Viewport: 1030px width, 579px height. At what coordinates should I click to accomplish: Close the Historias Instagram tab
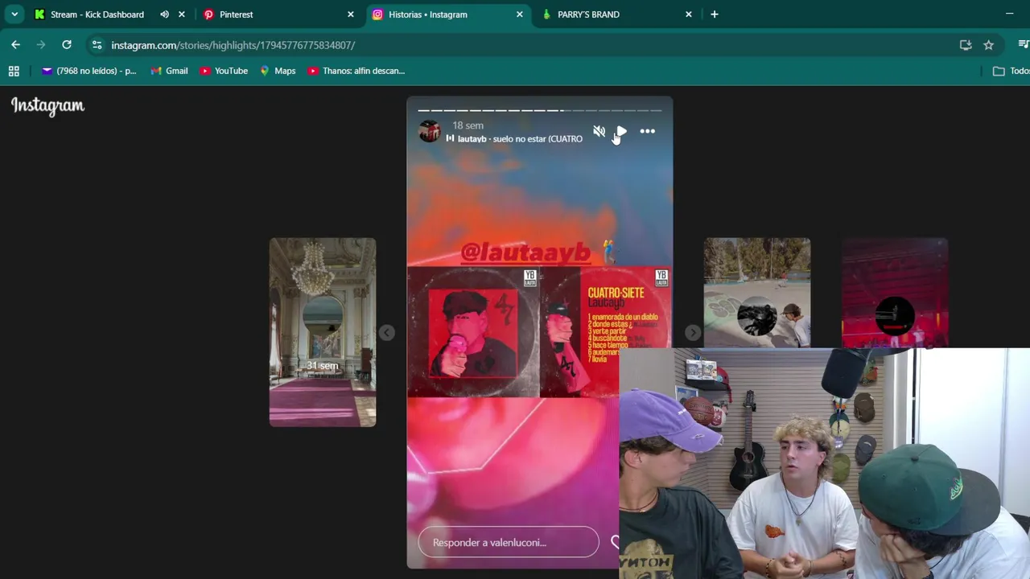519,14
